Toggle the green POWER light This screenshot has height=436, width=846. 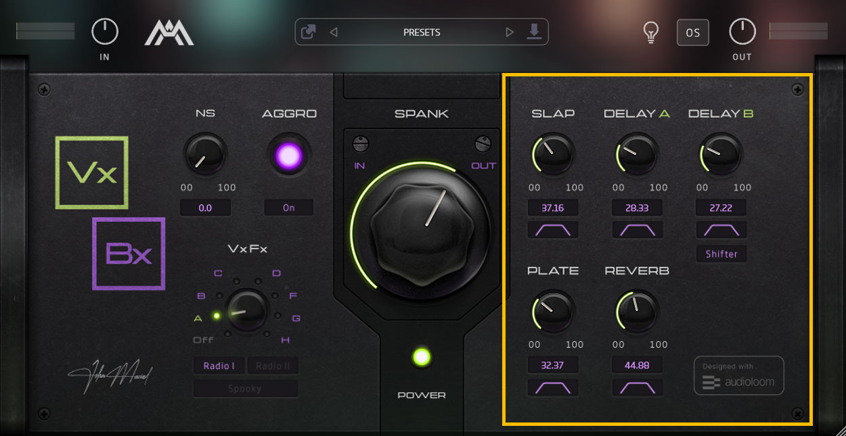pos(422,357)
